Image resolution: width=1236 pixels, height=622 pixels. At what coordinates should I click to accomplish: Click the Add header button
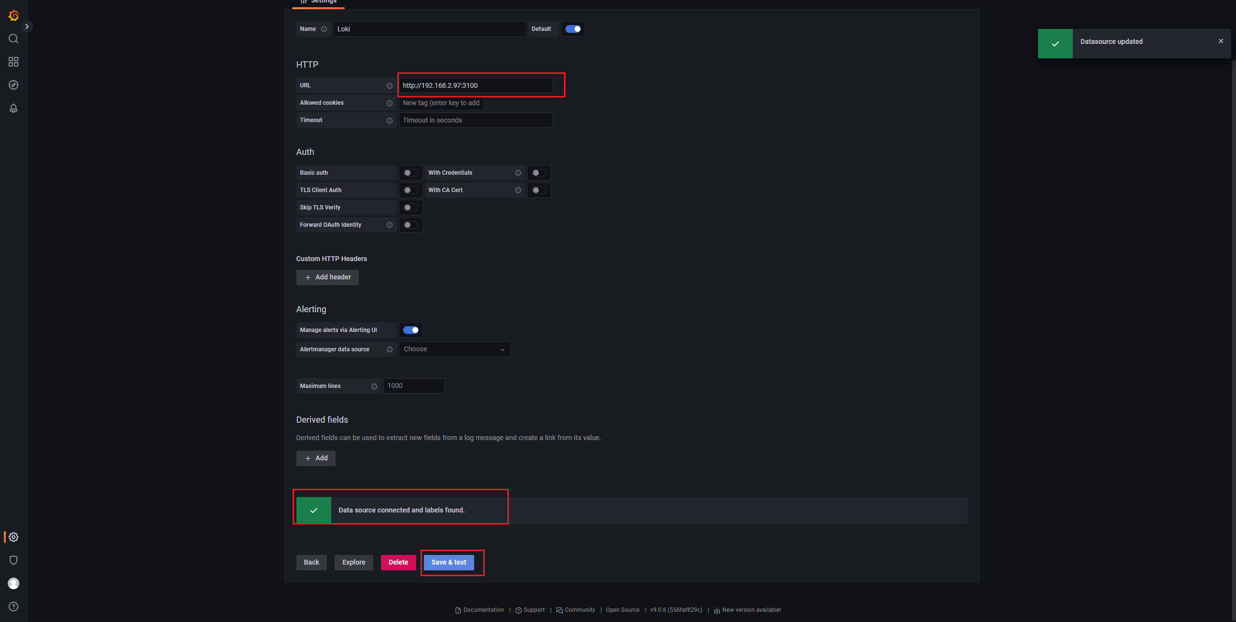click(x=327, y=277)
